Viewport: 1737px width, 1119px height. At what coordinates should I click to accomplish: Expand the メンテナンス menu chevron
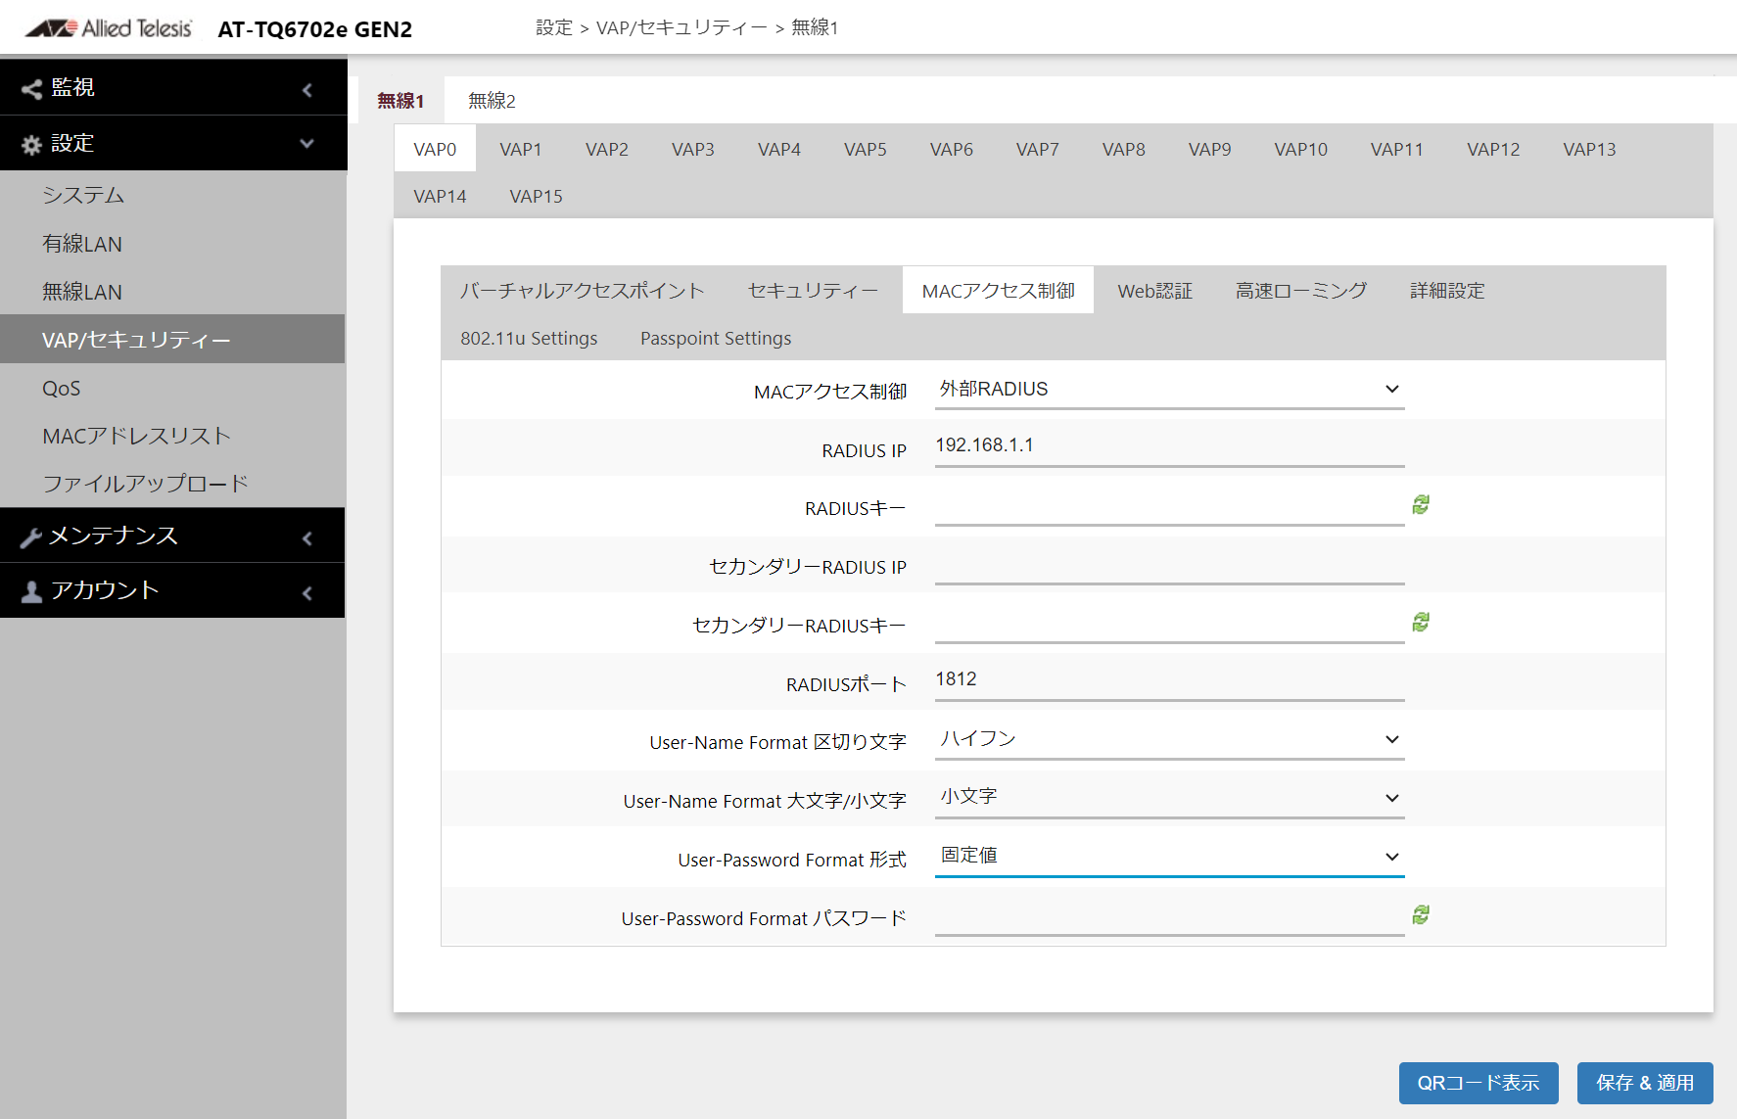307,538
